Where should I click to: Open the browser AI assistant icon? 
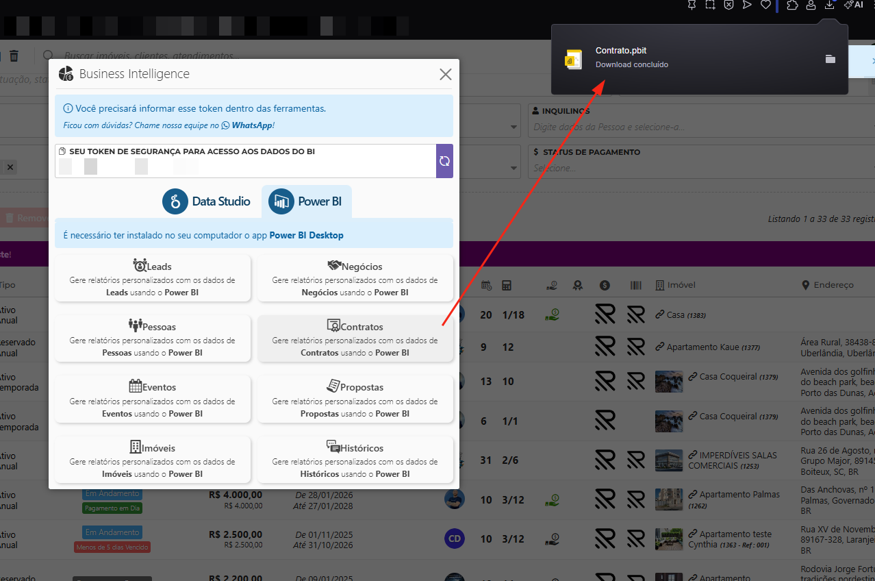(x=853, y=5)
